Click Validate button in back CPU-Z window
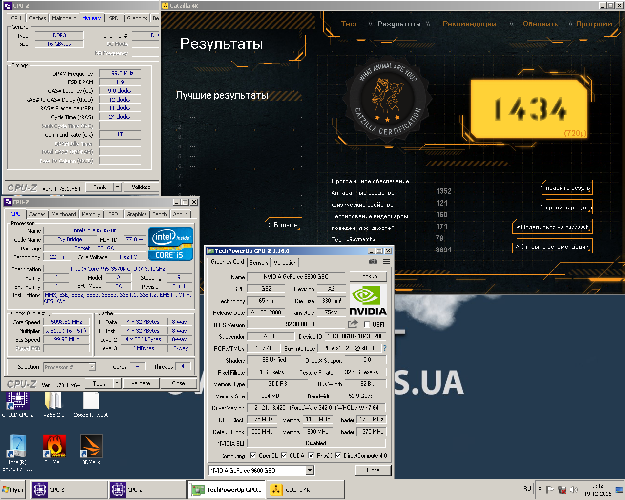The width and height of the screenshot is (625, 500). (141, 187)
